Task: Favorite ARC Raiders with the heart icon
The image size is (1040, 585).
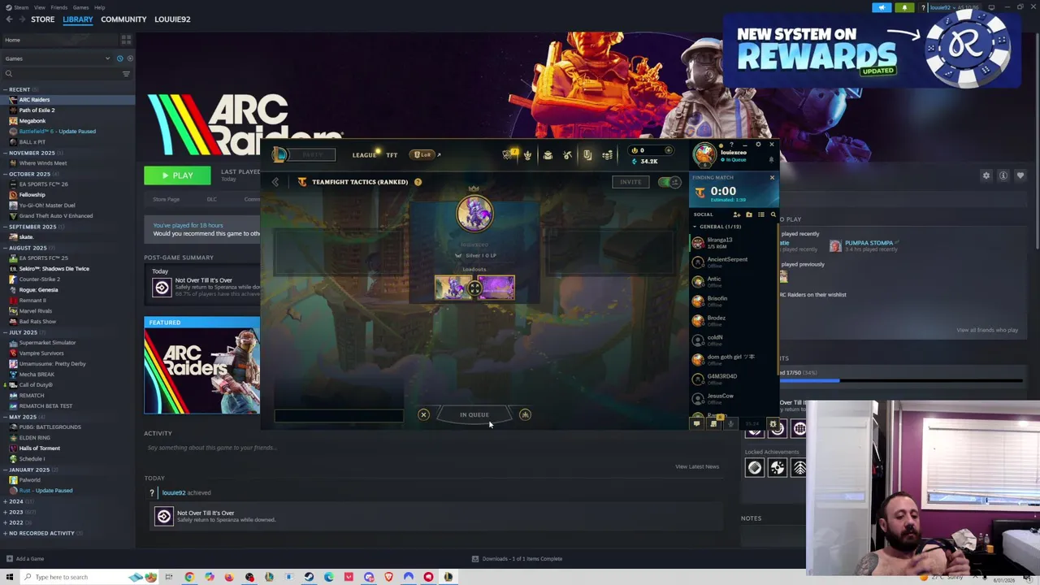Action: [x=1020, y=175]
